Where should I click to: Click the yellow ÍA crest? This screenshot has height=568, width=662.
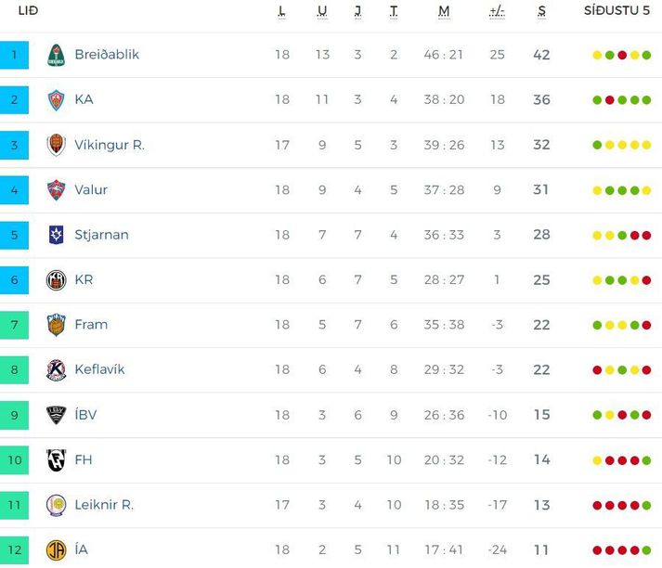[x=56, y=549]
